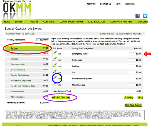The width and height of the screenshot is (153, 126).
Task: Select the Household Expenses category
Action: point(27,81)
